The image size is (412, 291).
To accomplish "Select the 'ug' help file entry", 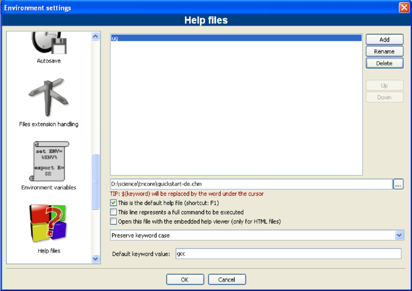I will (236, 38).
